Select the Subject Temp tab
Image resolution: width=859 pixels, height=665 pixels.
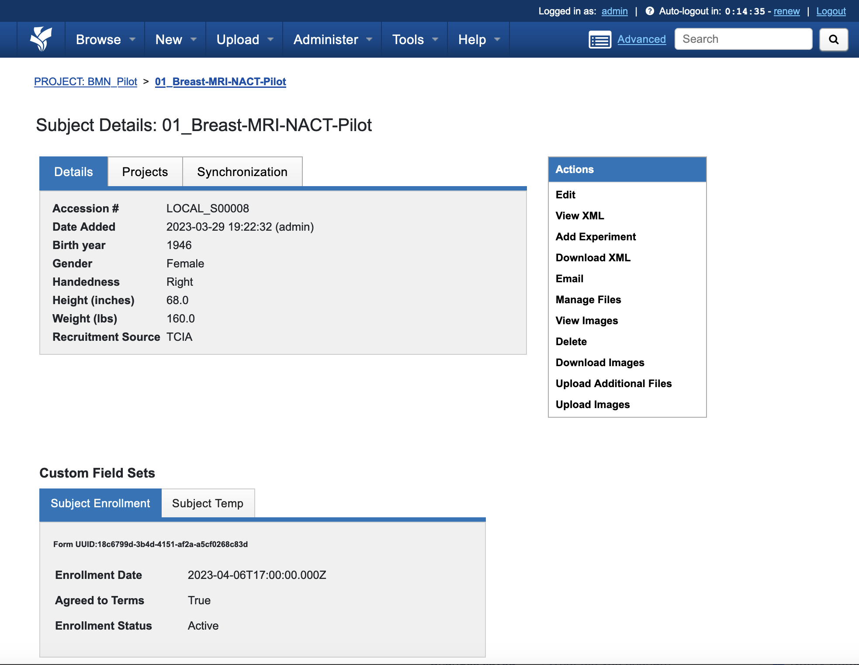point(208,503)
